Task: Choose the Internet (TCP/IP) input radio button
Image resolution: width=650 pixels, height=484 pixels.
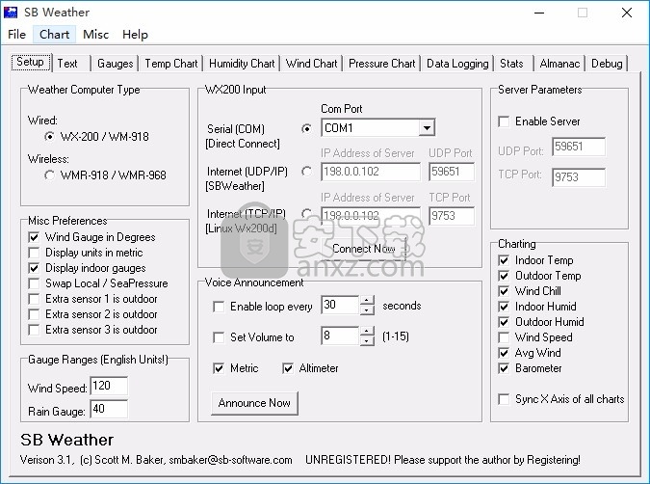Action: (307, 213)
